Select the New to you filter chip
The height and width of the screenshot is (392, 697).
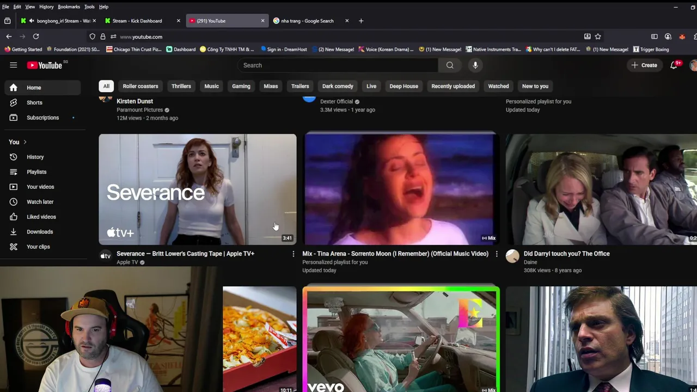[535, 86]
